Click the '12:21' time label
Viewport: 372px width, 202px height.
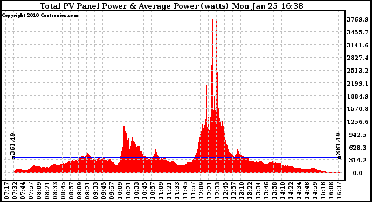pos(209,191)
